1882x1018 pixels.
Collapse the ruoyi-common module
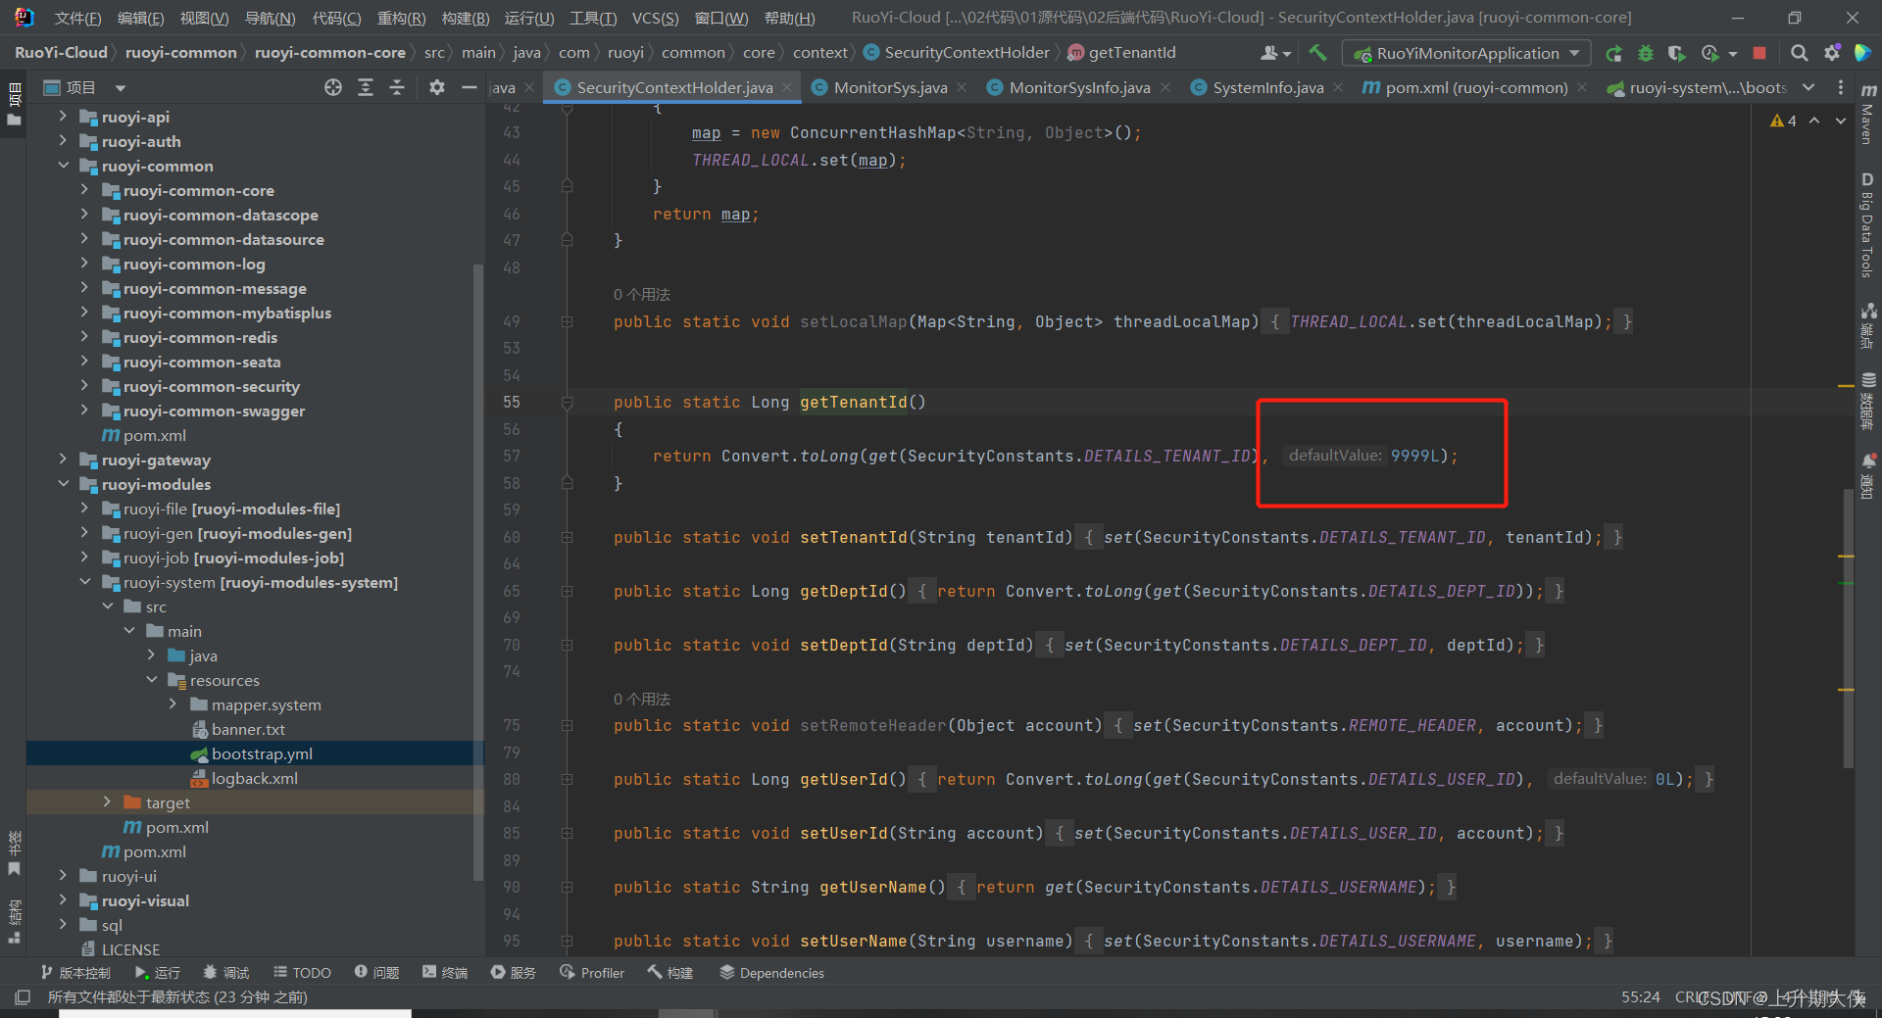click(63, 165)
